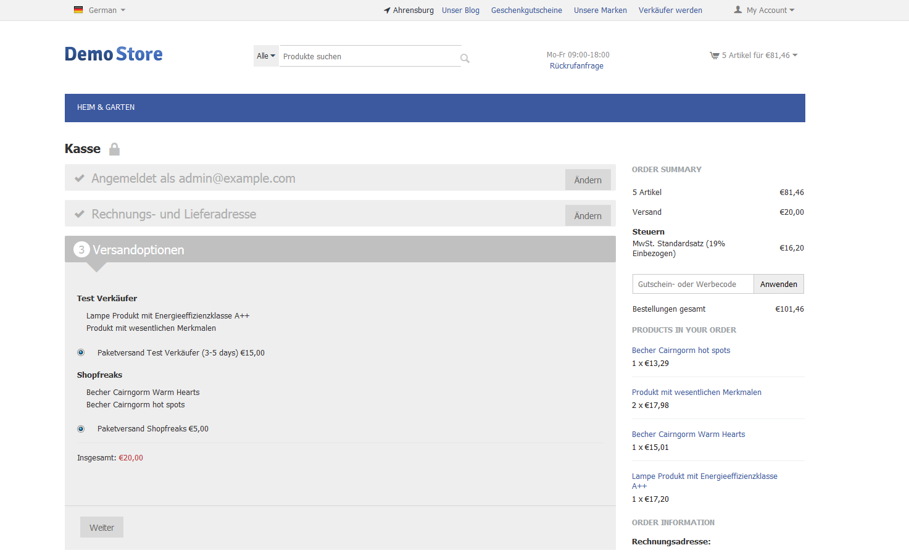909x553 pixels.
Task: Click the Demo Store logo
Action: pos(114,54)
